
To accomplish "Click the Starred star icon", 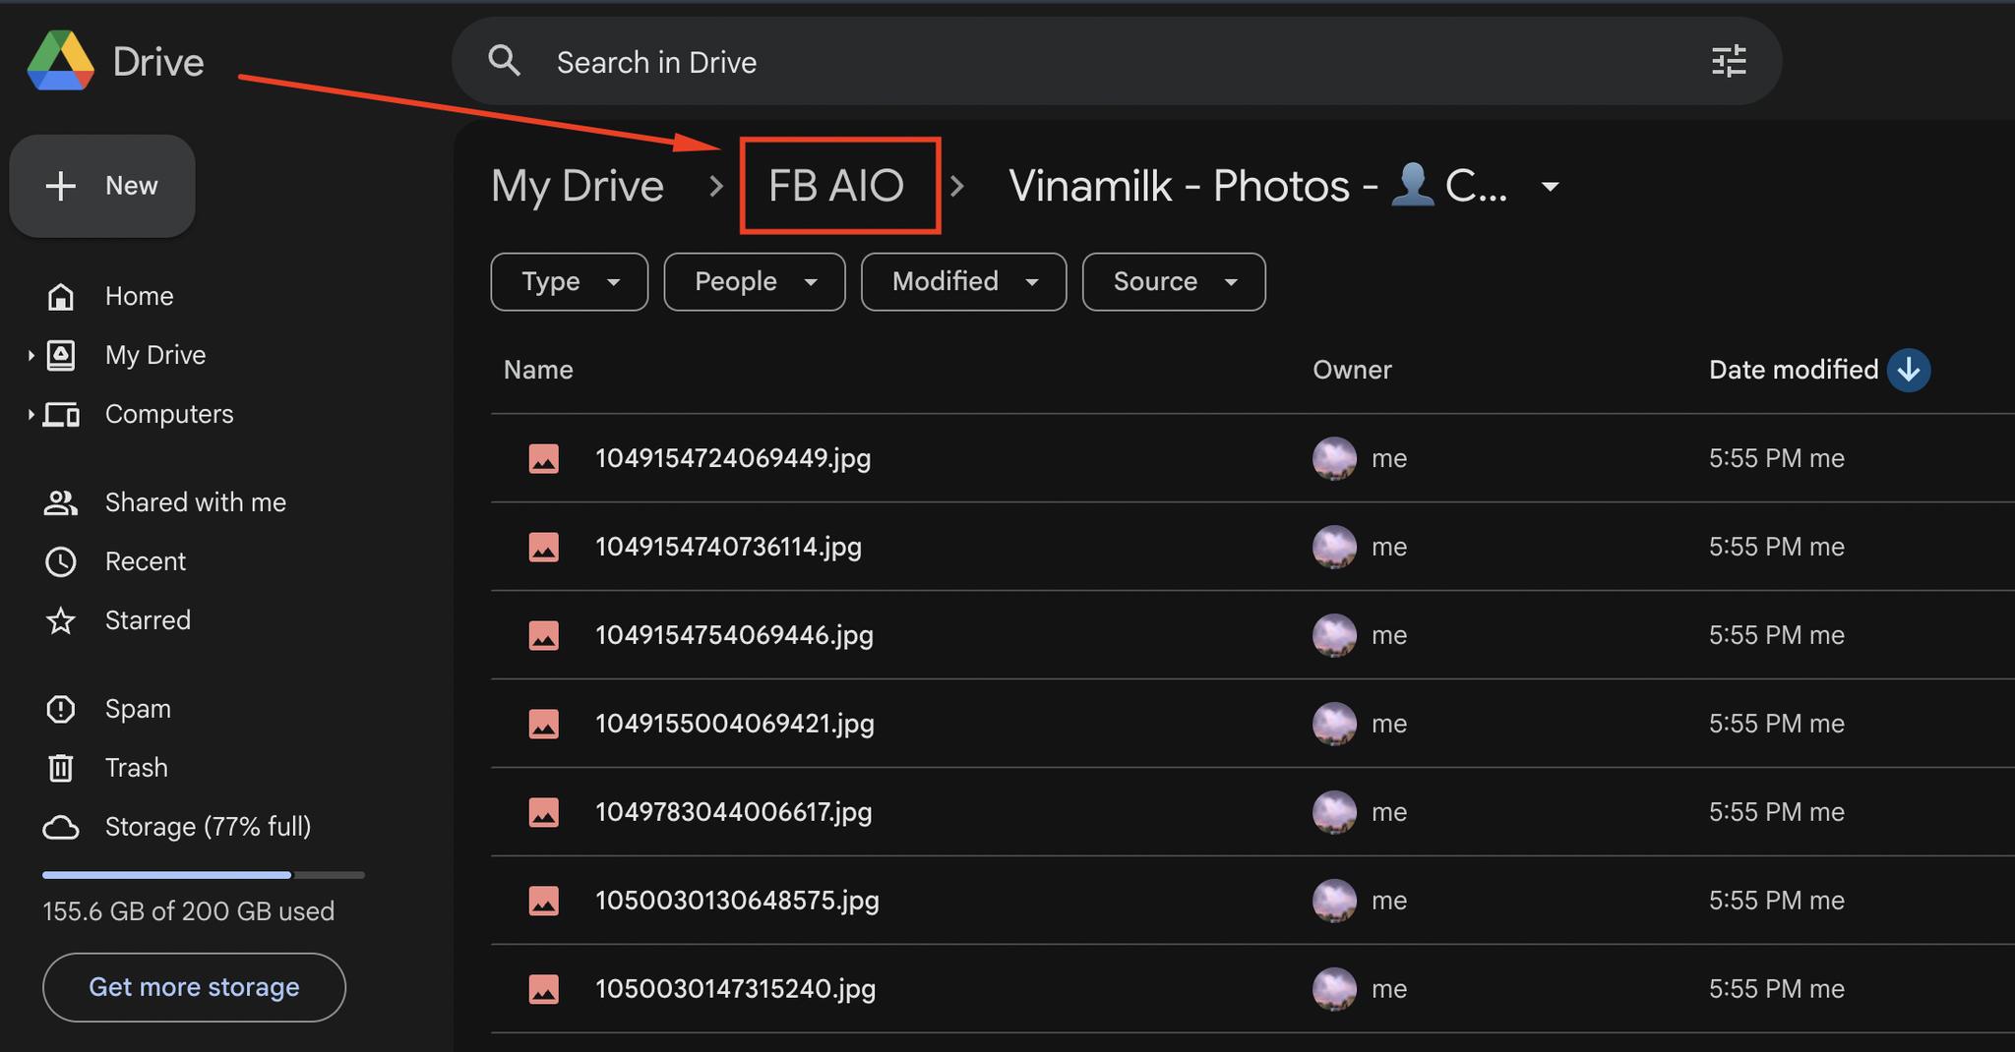I will [61, 620].
